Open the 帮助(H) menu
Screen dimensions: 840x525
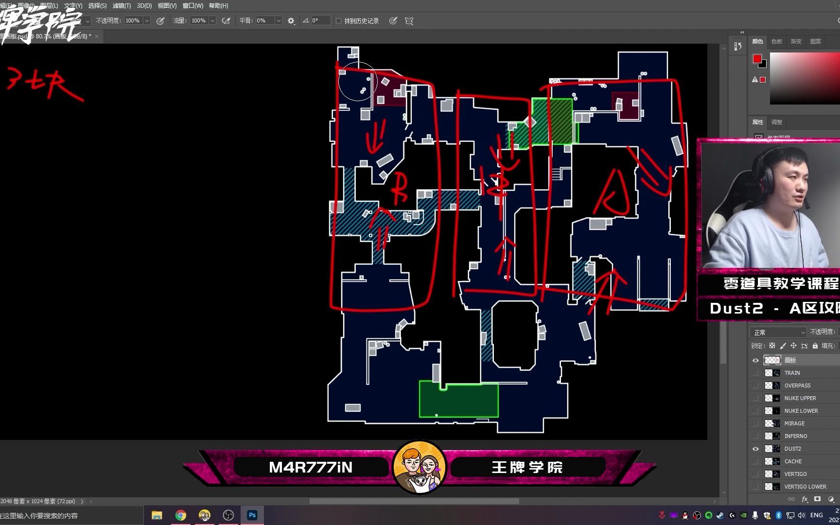(218, 6)
